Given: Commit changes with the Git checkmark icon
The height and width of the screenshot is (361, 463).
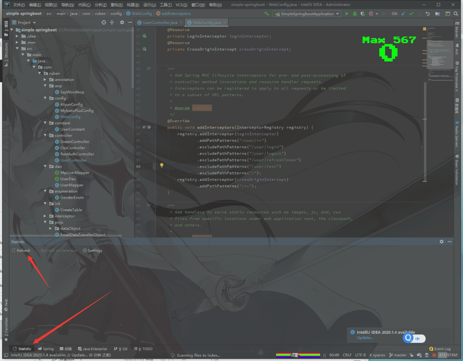Looking at the screenshot, I should click(411, 14).
